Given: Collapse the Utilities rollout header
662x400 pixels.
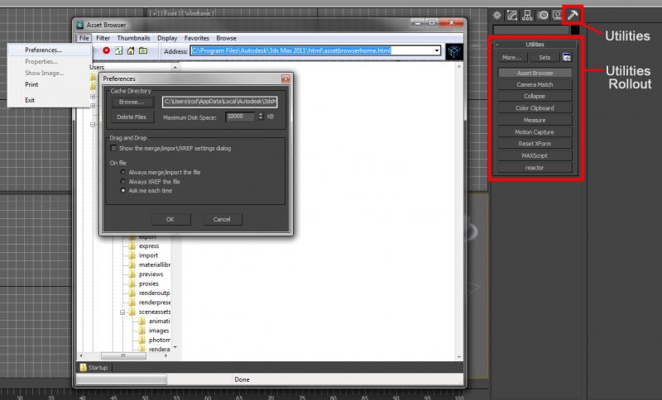Looking at the screenshot, I should point(535,45).
